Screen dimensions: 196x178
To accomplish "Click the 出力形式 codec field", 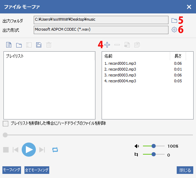I will coord(101,30).
